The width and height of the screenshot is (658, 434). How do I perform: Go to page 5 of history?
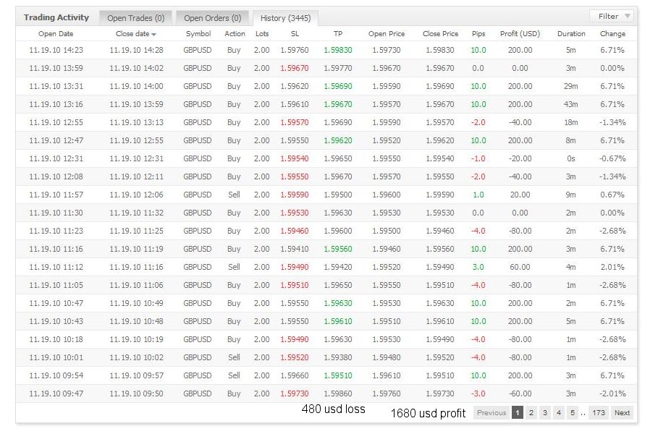point(572,412)
